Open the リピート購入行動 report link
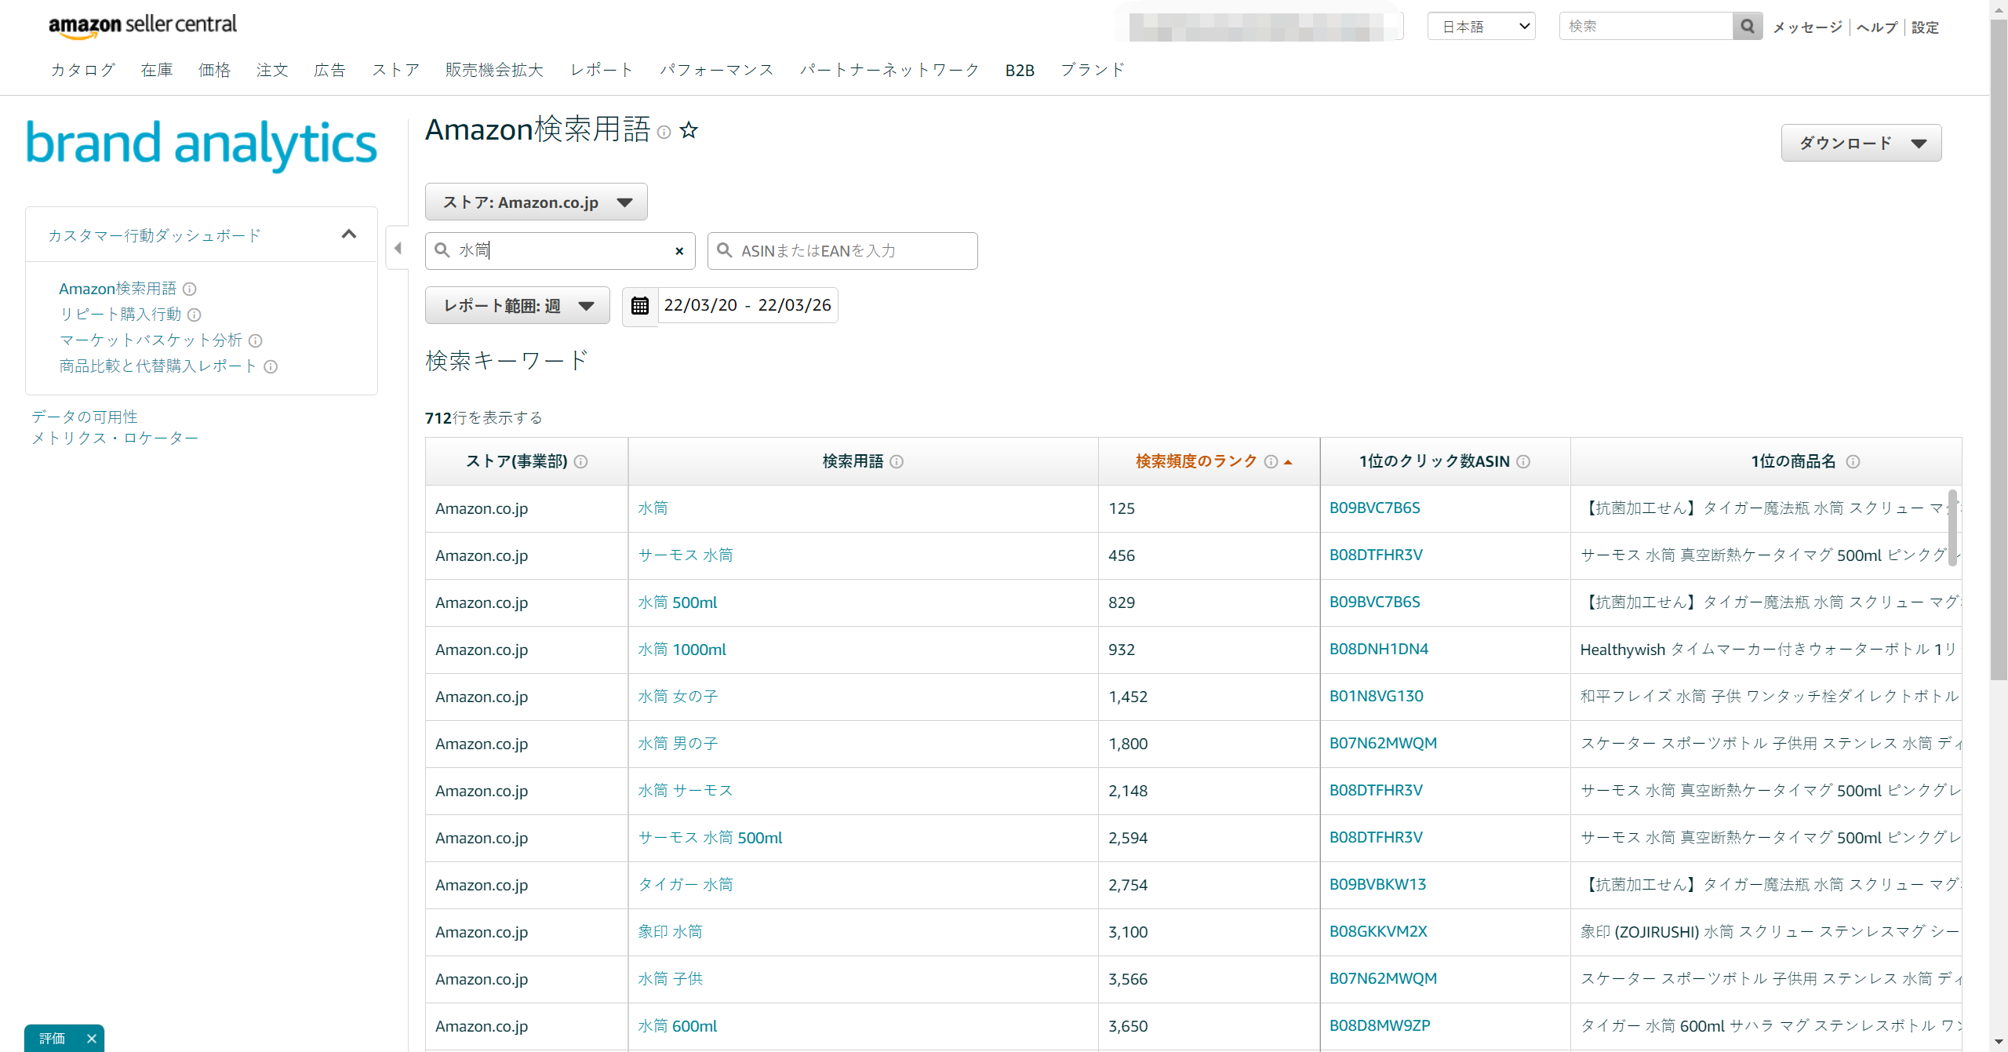 click(121, 315)
